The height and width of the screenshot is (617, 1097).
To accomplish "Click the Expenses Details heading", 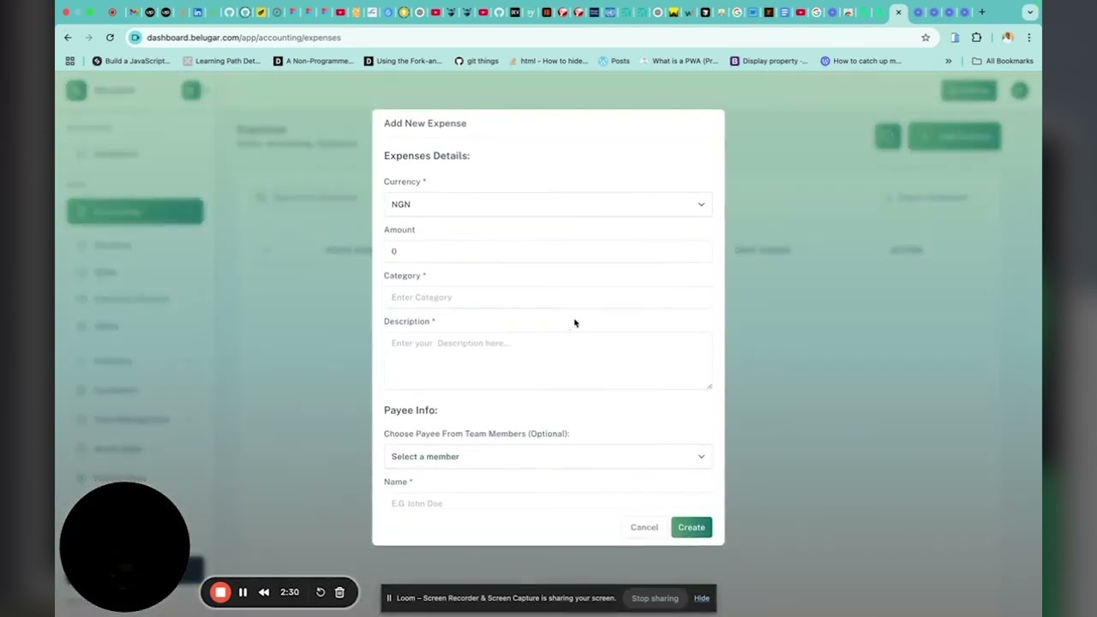I will [427, 156].
